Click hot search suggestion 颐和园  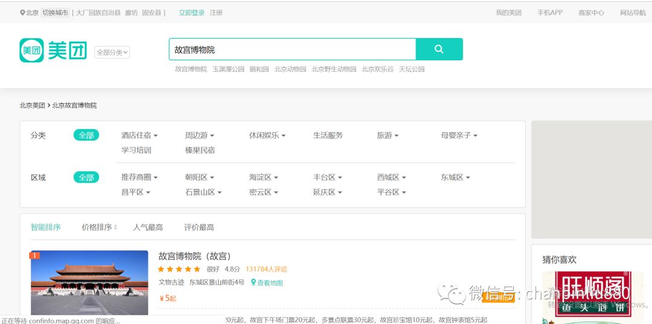260,69
